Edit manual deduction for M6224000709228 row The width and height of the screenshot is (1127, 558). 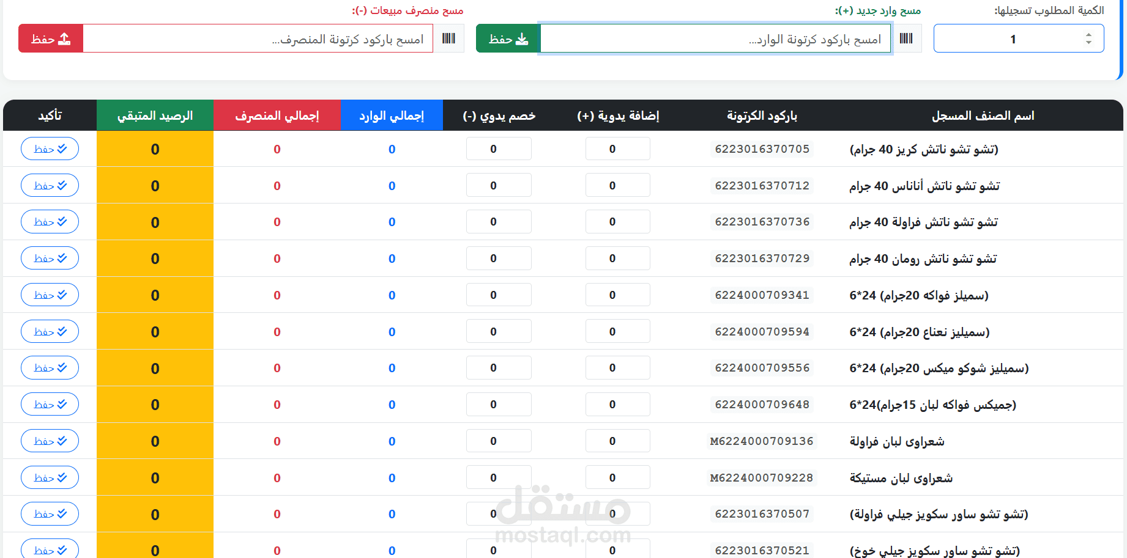click(499, 477)
